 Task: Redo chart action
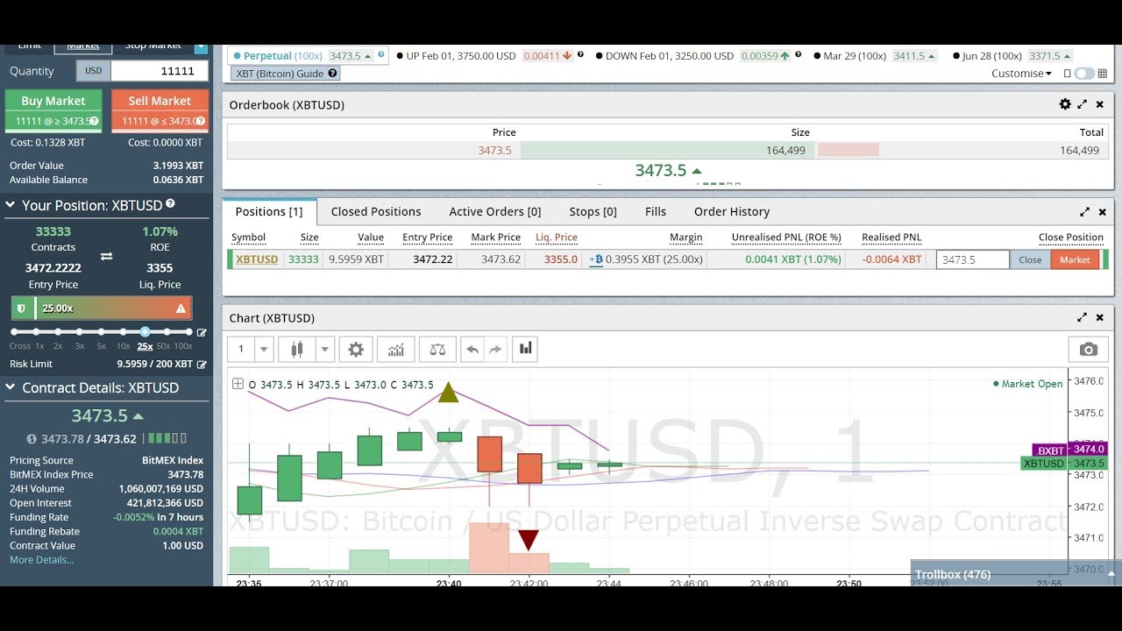495,349
